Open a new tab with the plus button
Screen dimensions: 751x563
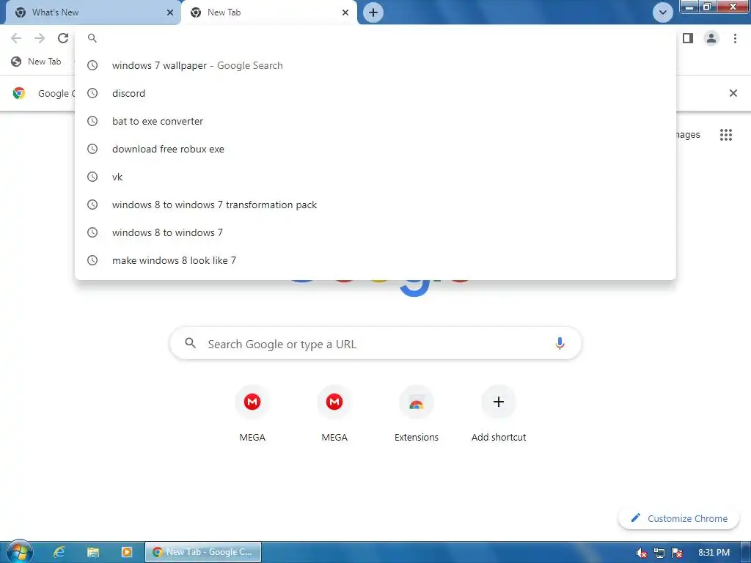(x=373, y=12)
